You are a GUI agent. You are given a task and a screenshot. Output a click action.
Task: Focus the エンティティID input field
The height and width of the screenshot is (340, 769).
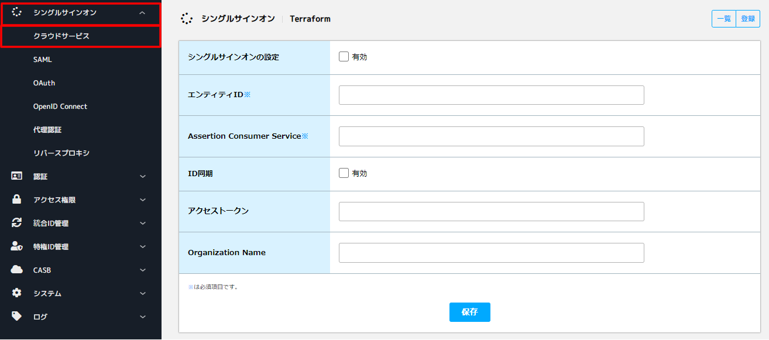point(492,95)
